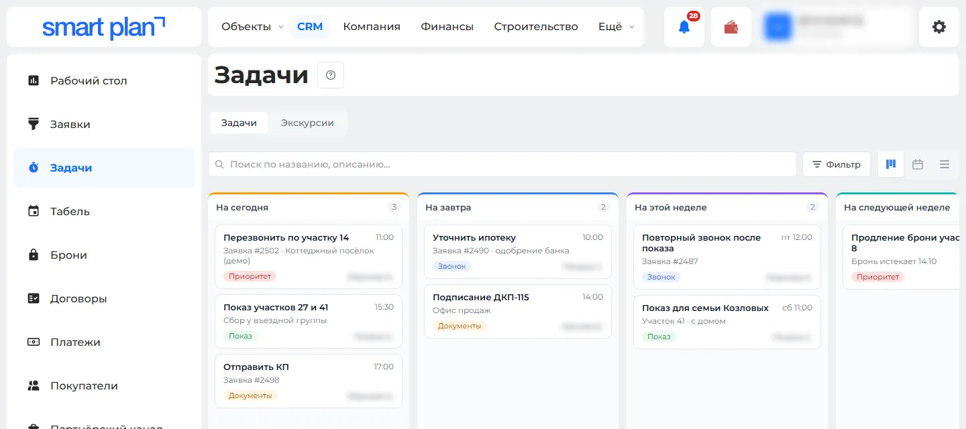The height and width of the screenshot is (429, 966).
Task: Click the user avatar in header
Action: pyautogui.click(x=779, y=27)
